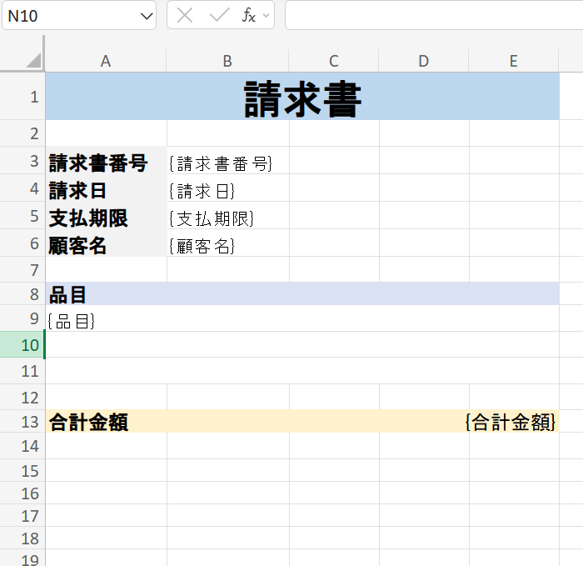Screen dimensions: 583x566
Task: Open the Name Box dropdown arrow
Action: 147,16
